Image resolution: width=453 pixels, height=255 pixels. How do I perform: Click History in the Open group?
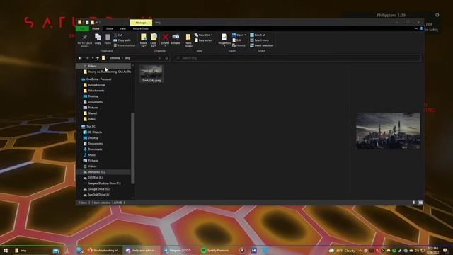tap(239, 45)
